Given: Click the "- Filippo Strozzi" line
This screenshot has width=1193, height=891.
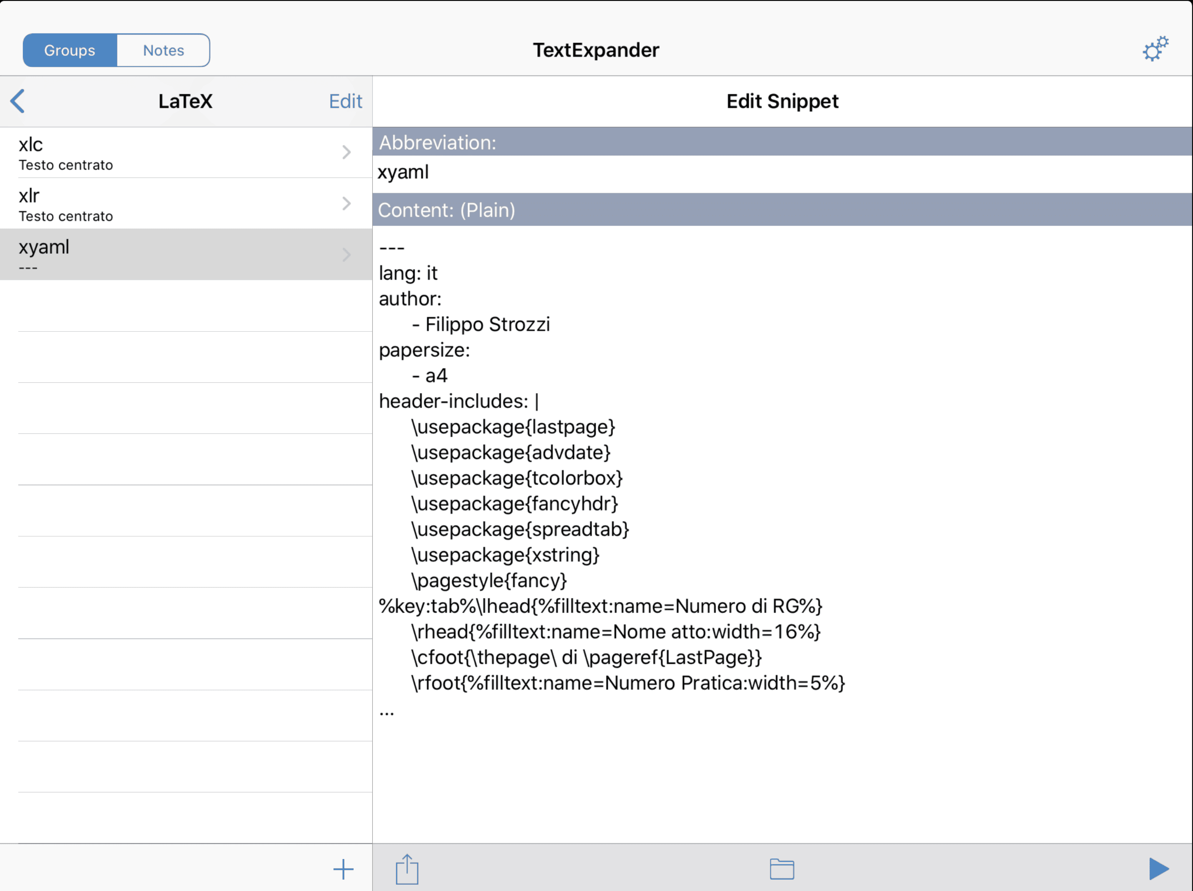Looking at the screenshot, I should 481,324.
